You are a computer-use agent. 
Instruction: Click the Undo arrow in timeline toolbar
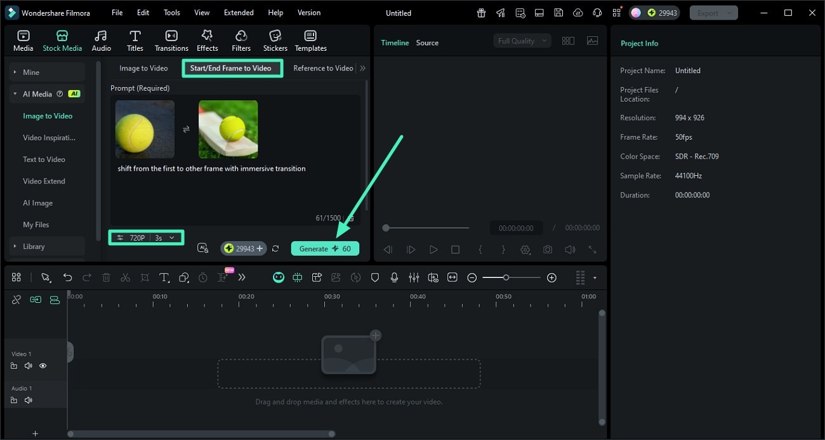(x=67, y=277)
